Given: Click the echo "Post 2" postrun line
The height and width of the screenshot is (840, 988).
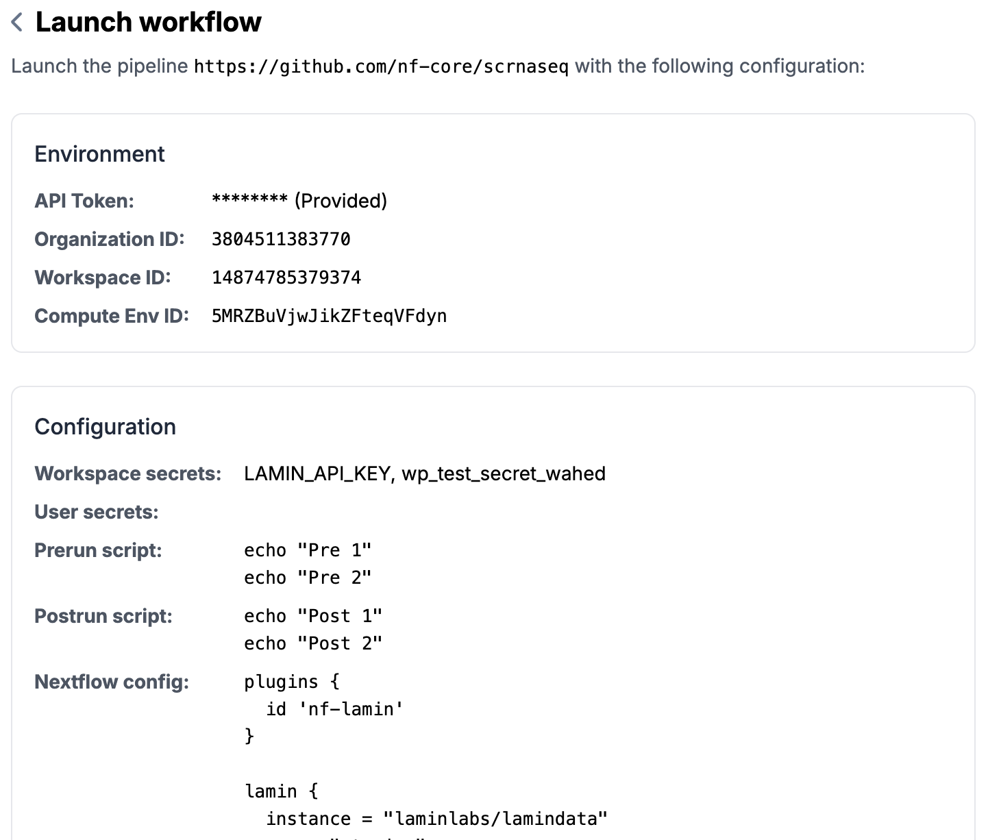Looking at the screenshot, I should pos(313,643).
